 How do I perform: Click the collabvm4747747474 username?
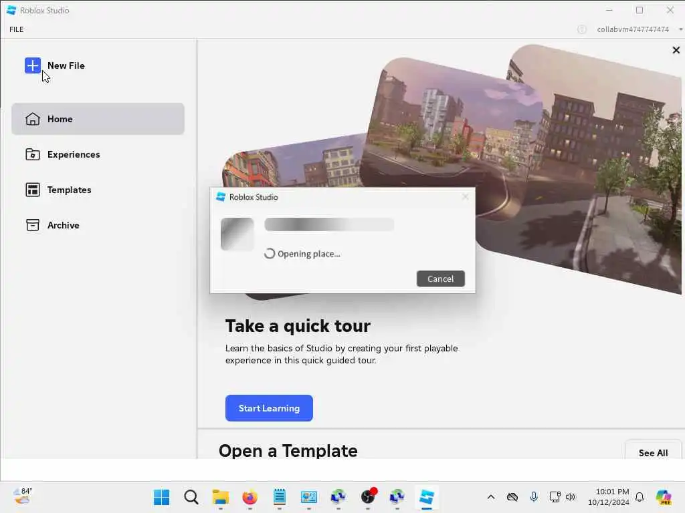coord(633,29)
